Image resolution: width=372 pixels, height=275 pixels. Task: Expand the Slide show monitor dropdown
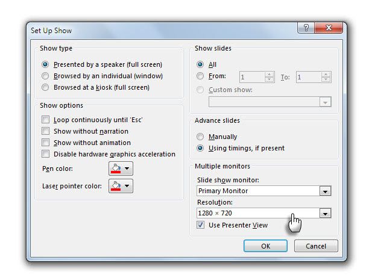point(326,191)
